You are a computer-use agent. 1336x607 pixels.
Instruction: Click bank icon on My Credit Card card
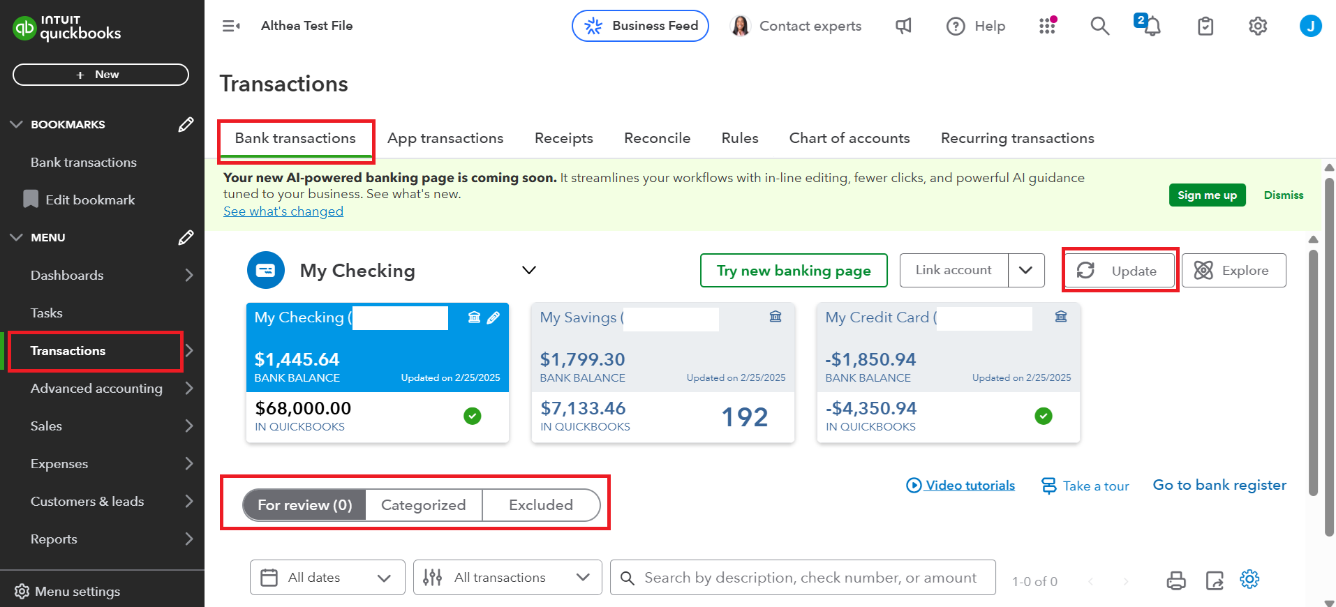click(1061, 317)
